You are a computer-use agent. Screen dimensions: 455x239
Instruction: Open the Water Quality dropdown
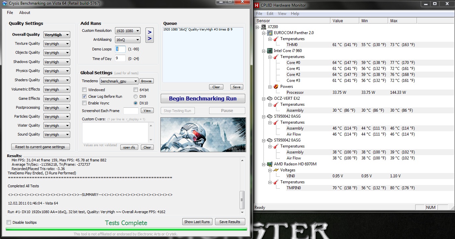tap(57, 126)
